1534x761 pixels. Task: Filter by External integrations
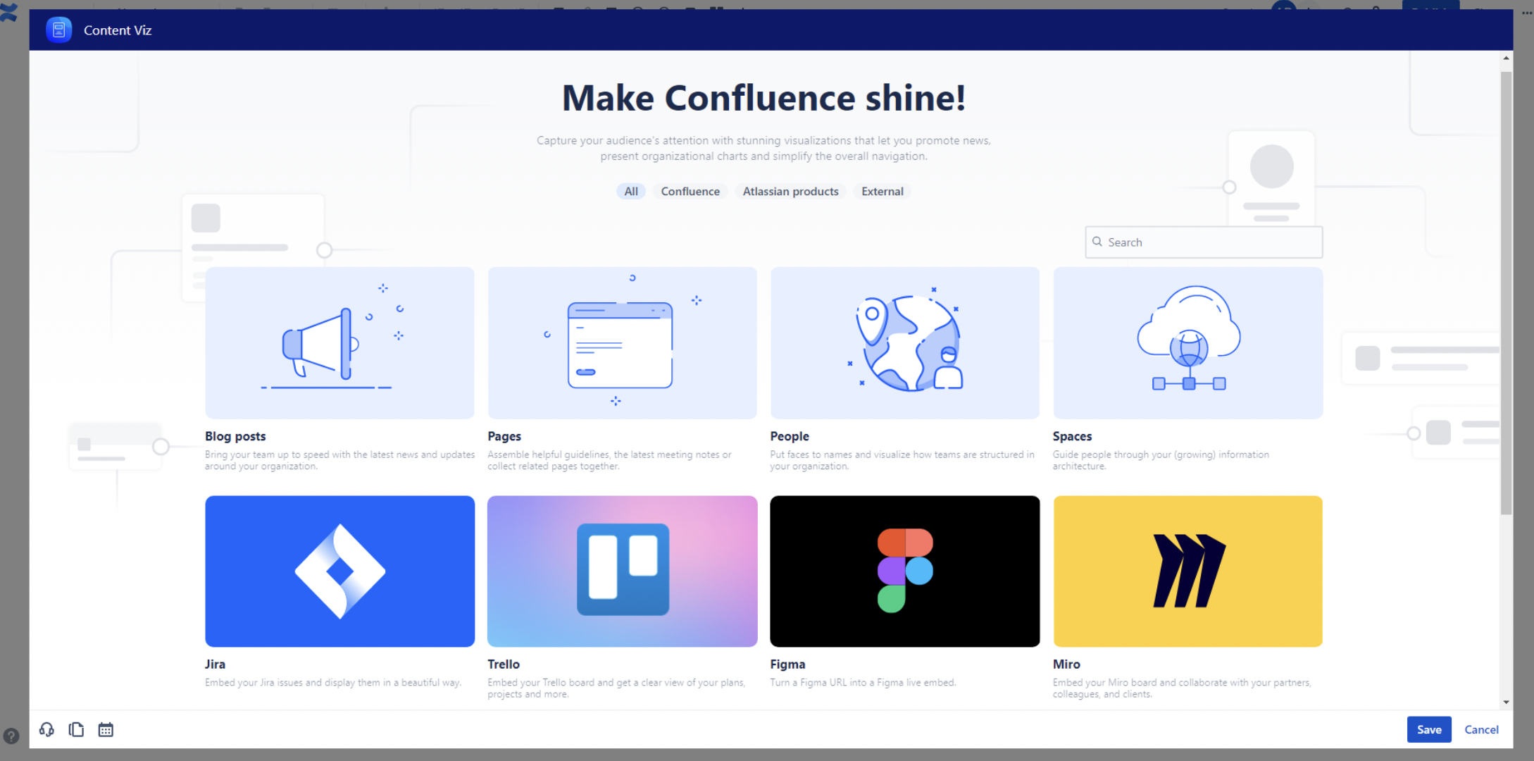coord(882,191)
